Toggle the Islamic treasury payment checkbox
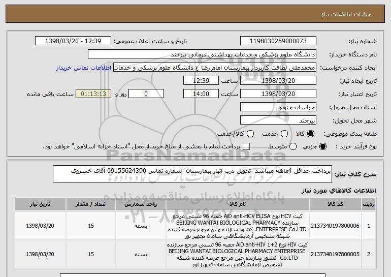This screenshot has height=277, width=391. 246,146
